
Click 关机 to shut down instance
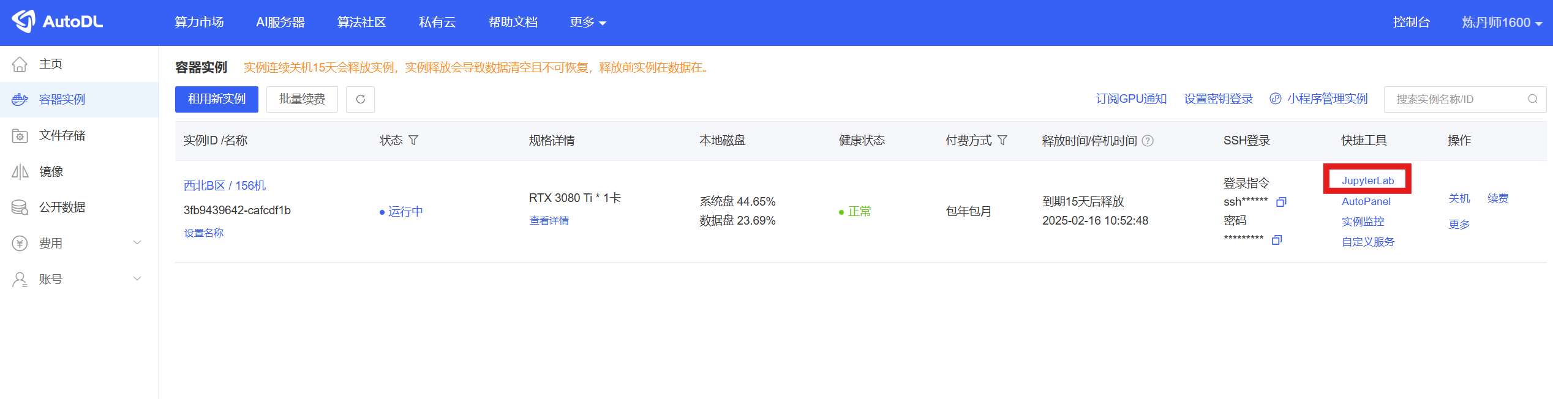1459,198
